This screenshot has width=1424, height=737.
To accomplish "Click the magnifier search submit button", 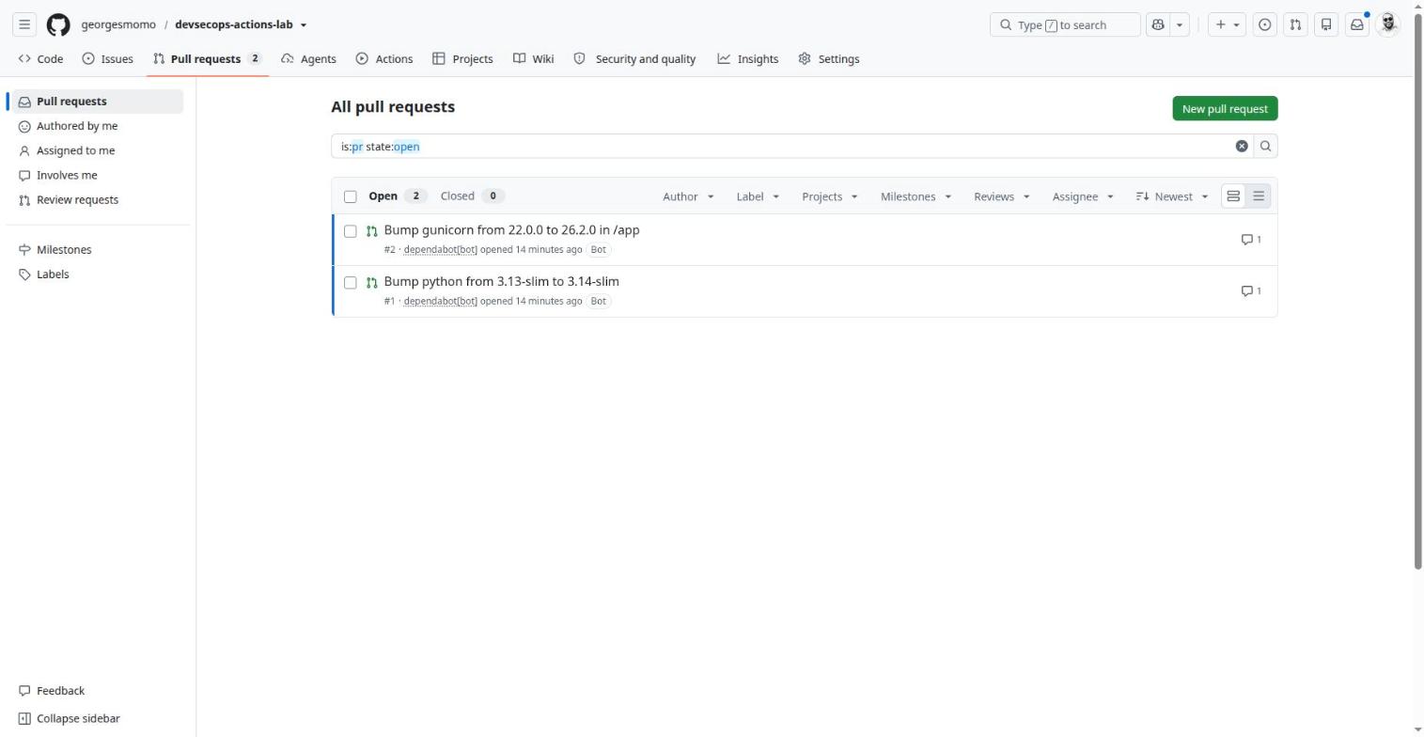I will coord(1265,146).
